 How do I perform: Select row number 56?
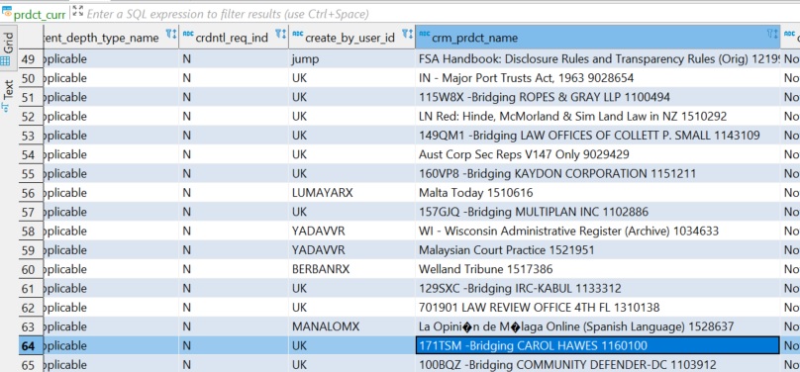point(31,193)
